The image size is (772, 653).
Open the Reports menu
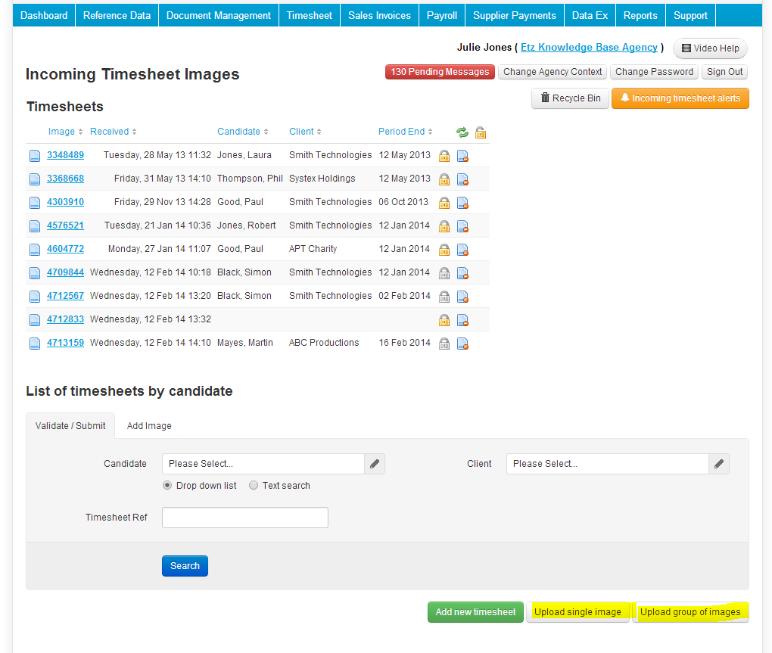[x=640, y=15]
